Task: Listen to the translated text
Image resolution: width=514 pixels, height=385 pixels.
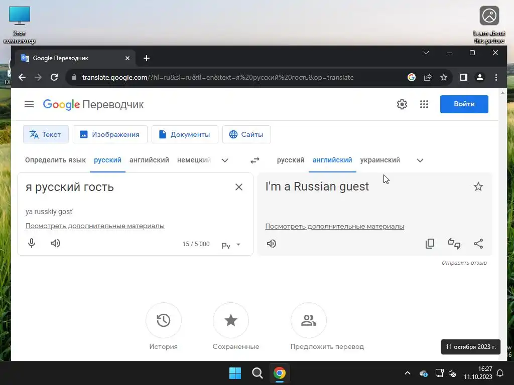Action: pos(272,244)
